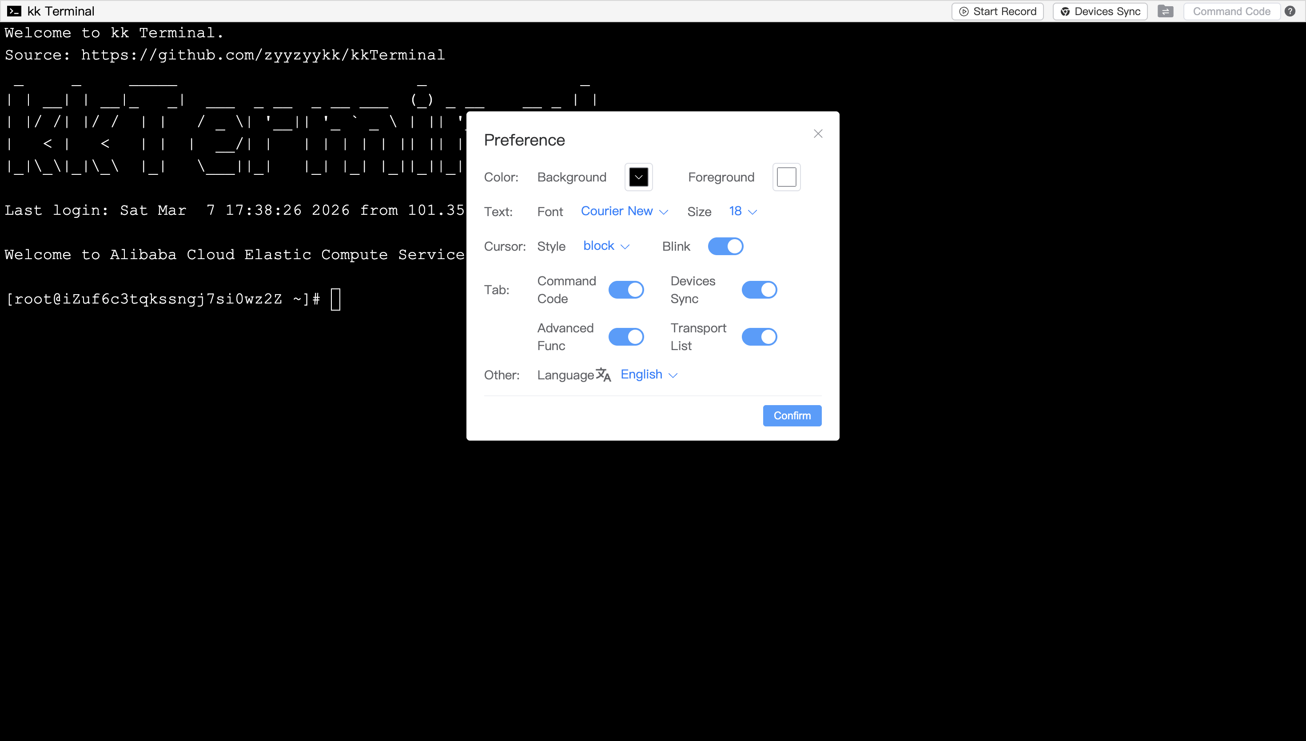
Task: Open the English language dropdown
Action: 649,374
